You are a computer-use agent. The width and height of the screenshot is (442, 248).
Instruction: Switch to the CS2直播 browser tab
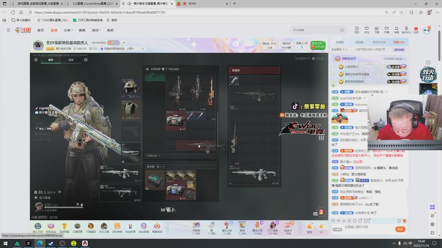(92, 4)
